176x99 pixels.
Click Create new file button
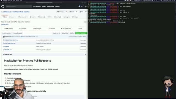click(x=56, y=33)
